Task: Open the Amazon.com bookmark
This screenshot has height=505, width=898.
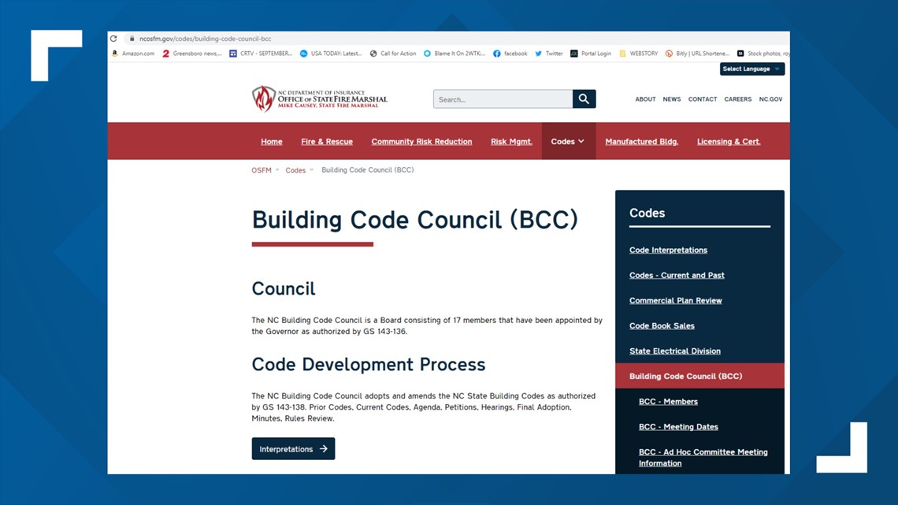Action: click(133, 54)
